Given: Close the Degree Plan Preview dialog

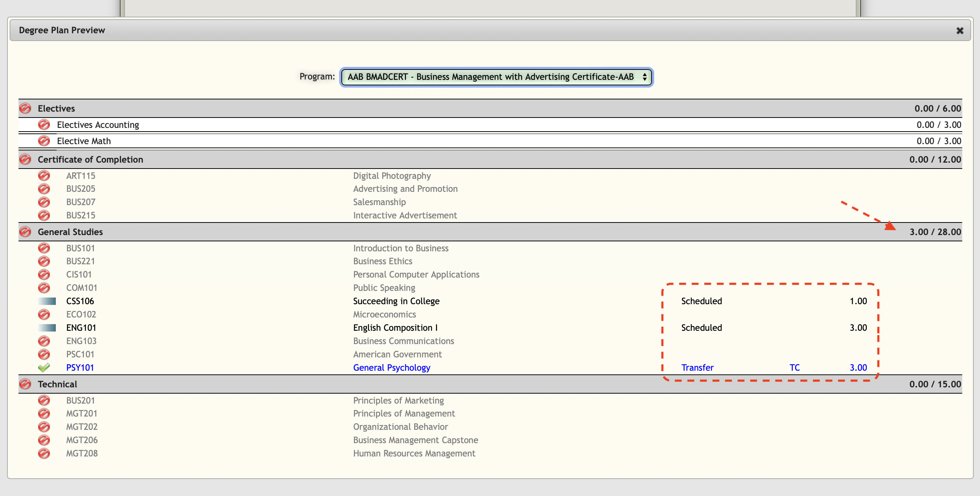Looking at the screenshot, I should (x=959, y=30).
